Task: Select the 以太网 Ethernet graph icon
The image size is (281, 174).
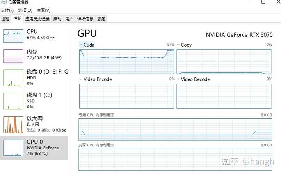Action: coord(13,124)
